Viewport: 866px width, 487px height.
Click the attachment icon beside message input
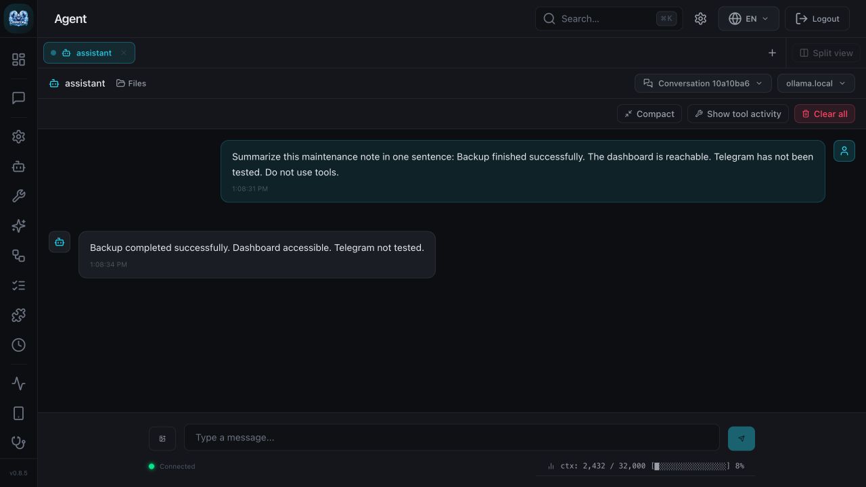click(x=162, y=438)
